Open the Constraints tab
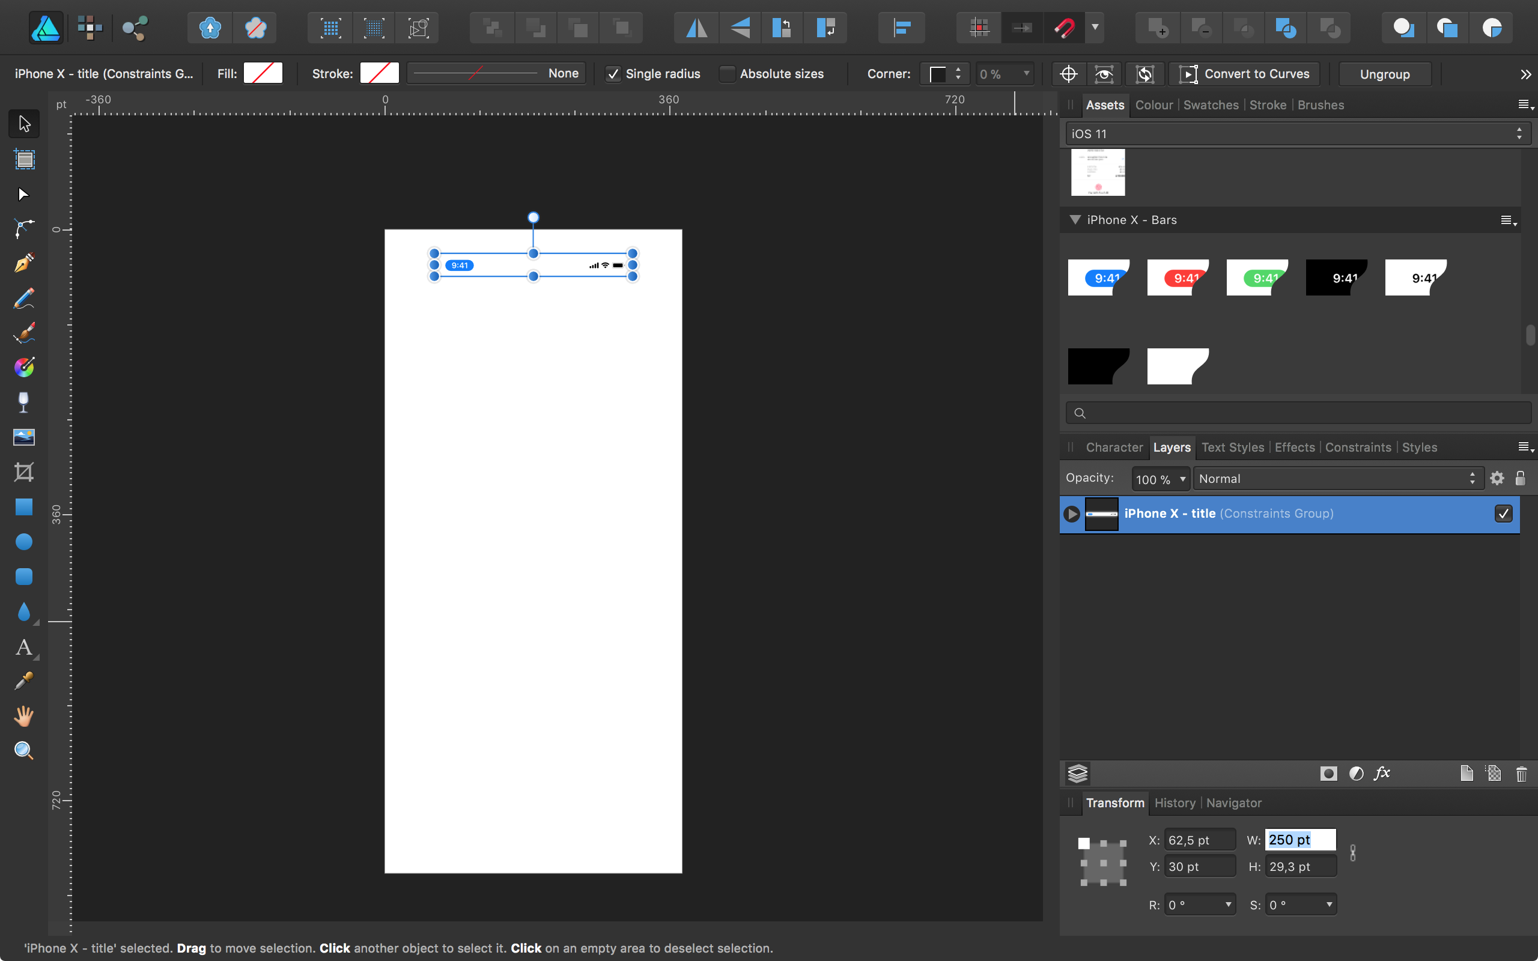 pos(1358,447)
